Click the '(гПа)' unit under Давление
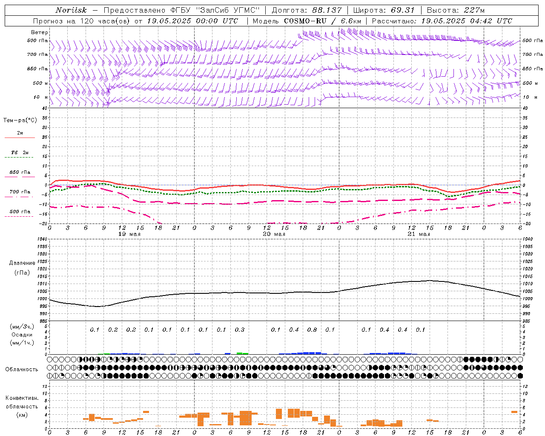Screen dimensions: 545x436 pyautogui.click(x=22, y=272)
